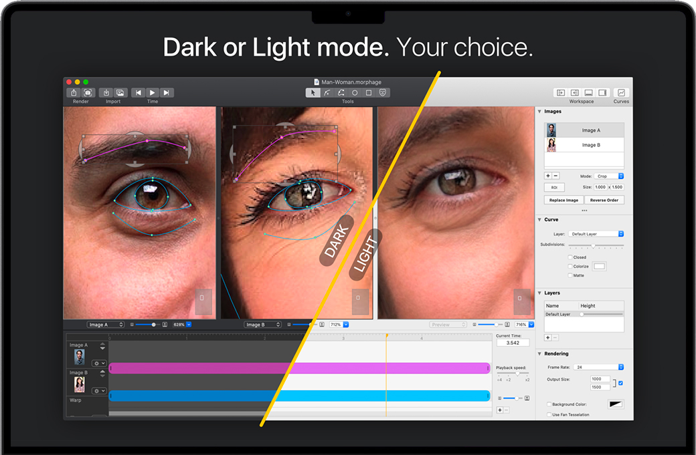Image resolution: width=696 pixels, height=455 pixels.
Task: Click the camera snapshot render icon
Action: [x=88, y=93]
